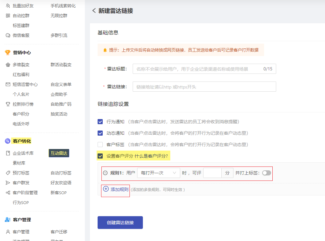Open 好友欢迎语 menu item
The width and height of the screenshot is (325, 241).
[61, 183]
